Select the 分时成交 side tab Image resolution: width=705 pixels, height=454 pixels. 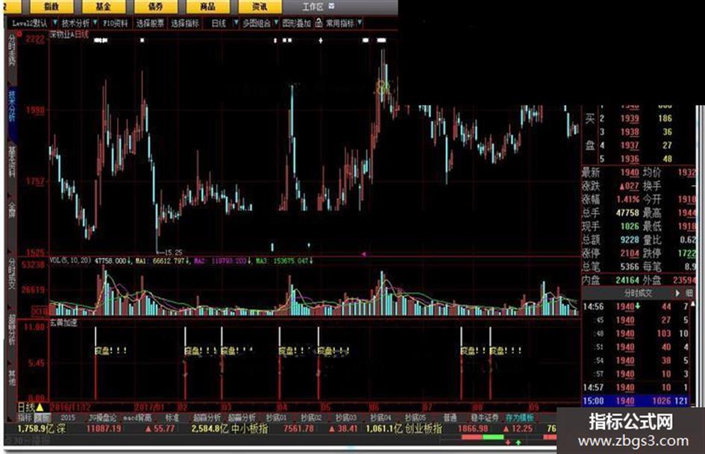[11, 274]
